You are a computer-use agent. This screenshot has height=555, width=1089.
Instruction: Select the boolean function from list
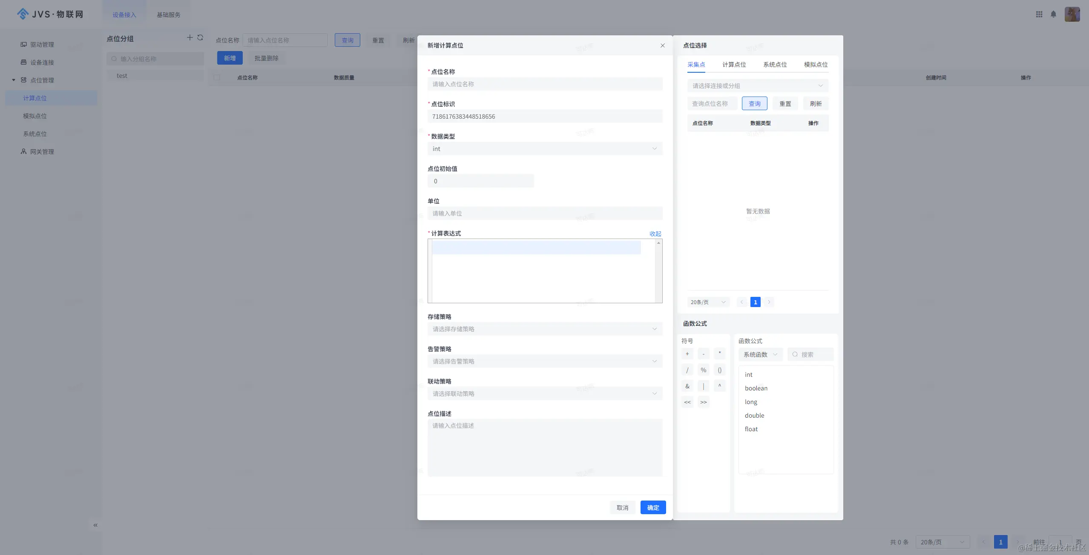click(x=756, y=388)
